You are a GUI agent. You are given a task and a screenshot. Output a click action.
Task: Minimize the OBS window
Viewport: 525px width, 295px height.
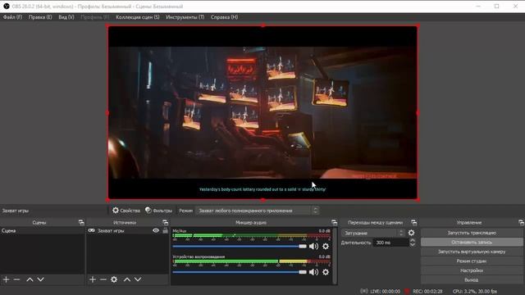pyautogui.click(x=478, y=7)
